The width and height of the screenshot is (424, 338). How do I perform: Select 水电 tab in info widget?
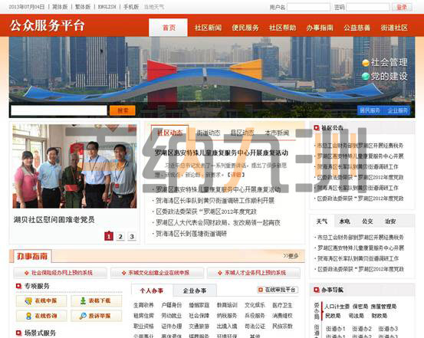(x=345, y=222)
